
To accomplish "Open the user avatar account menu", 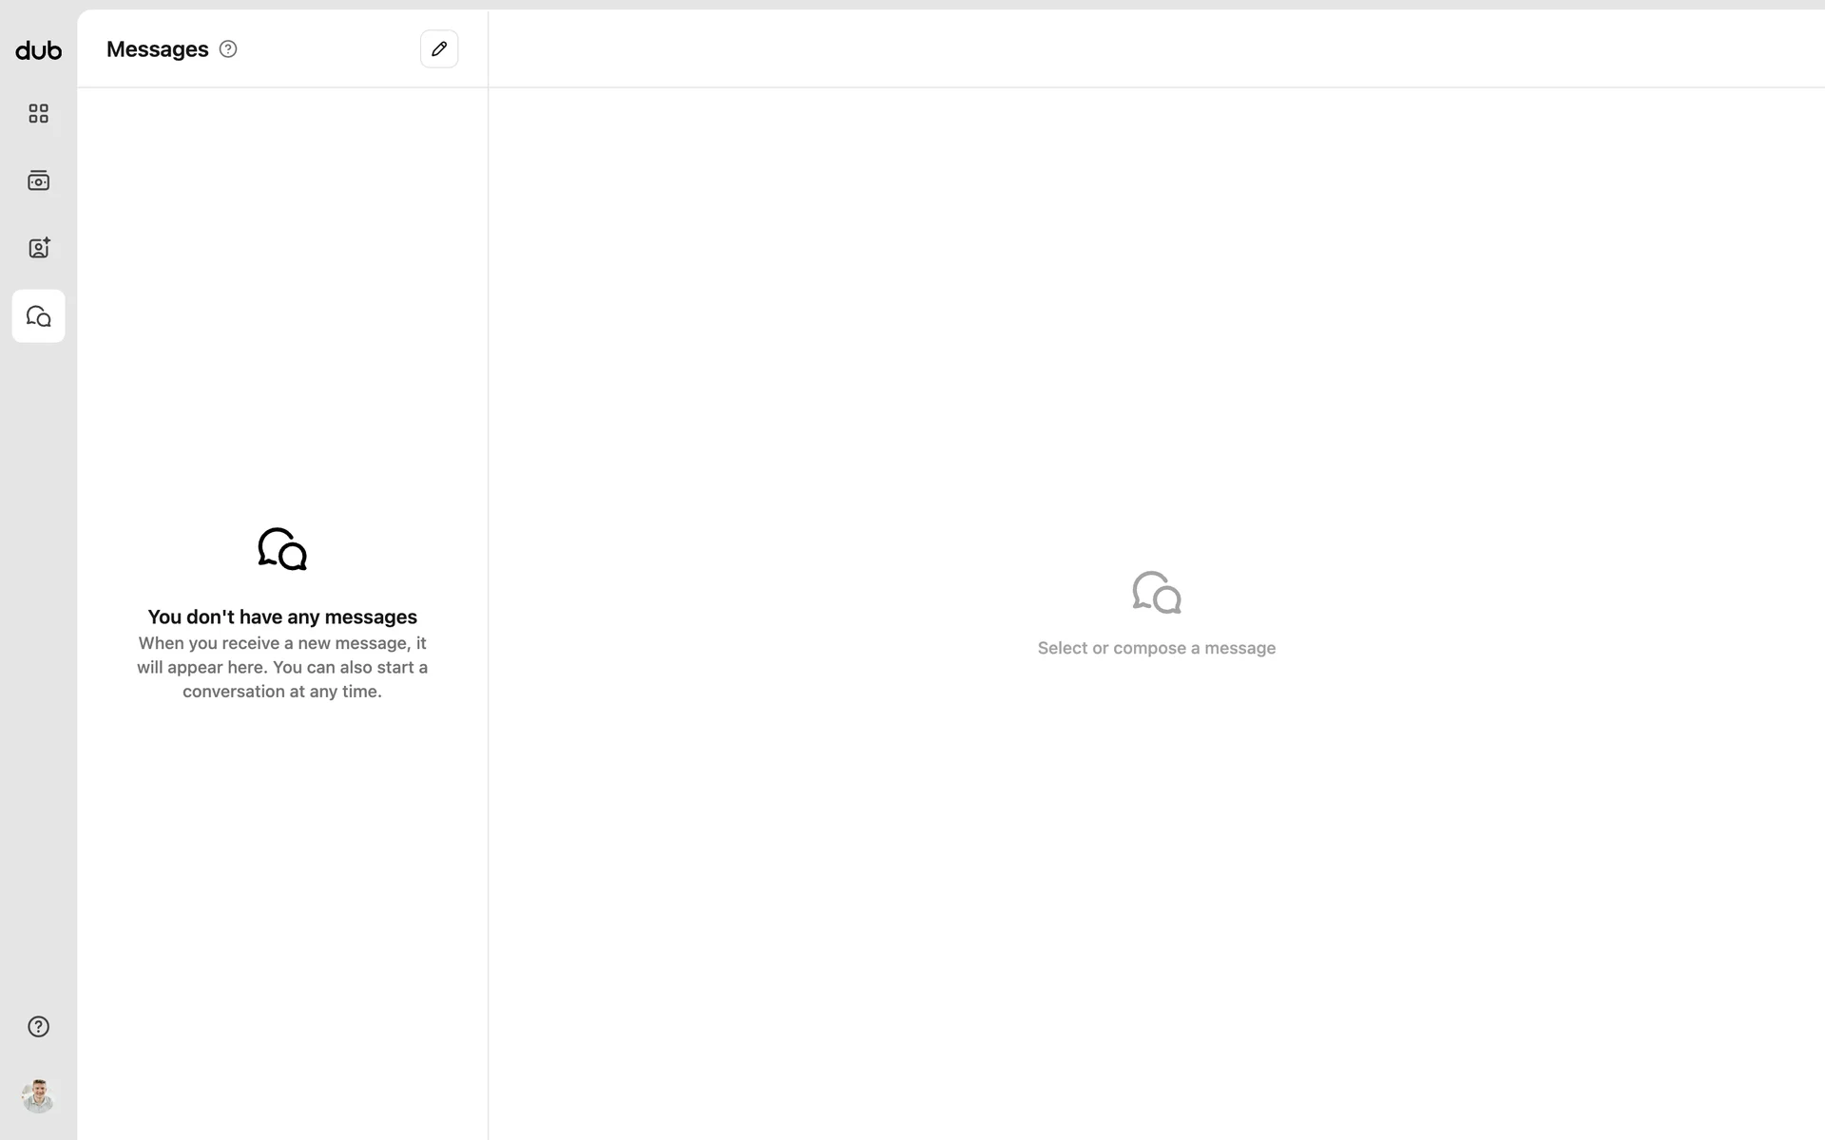I will click(x=38, y=1096).
